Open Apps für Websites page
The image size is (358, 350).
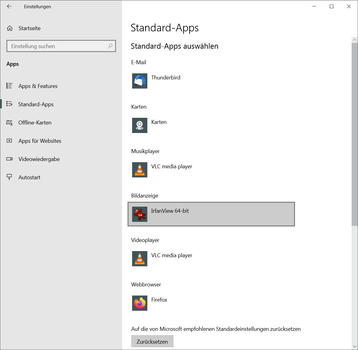coord(40,141)
